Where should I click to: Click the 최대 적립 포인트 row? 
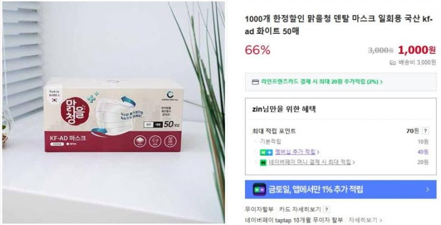pos(341,131)
